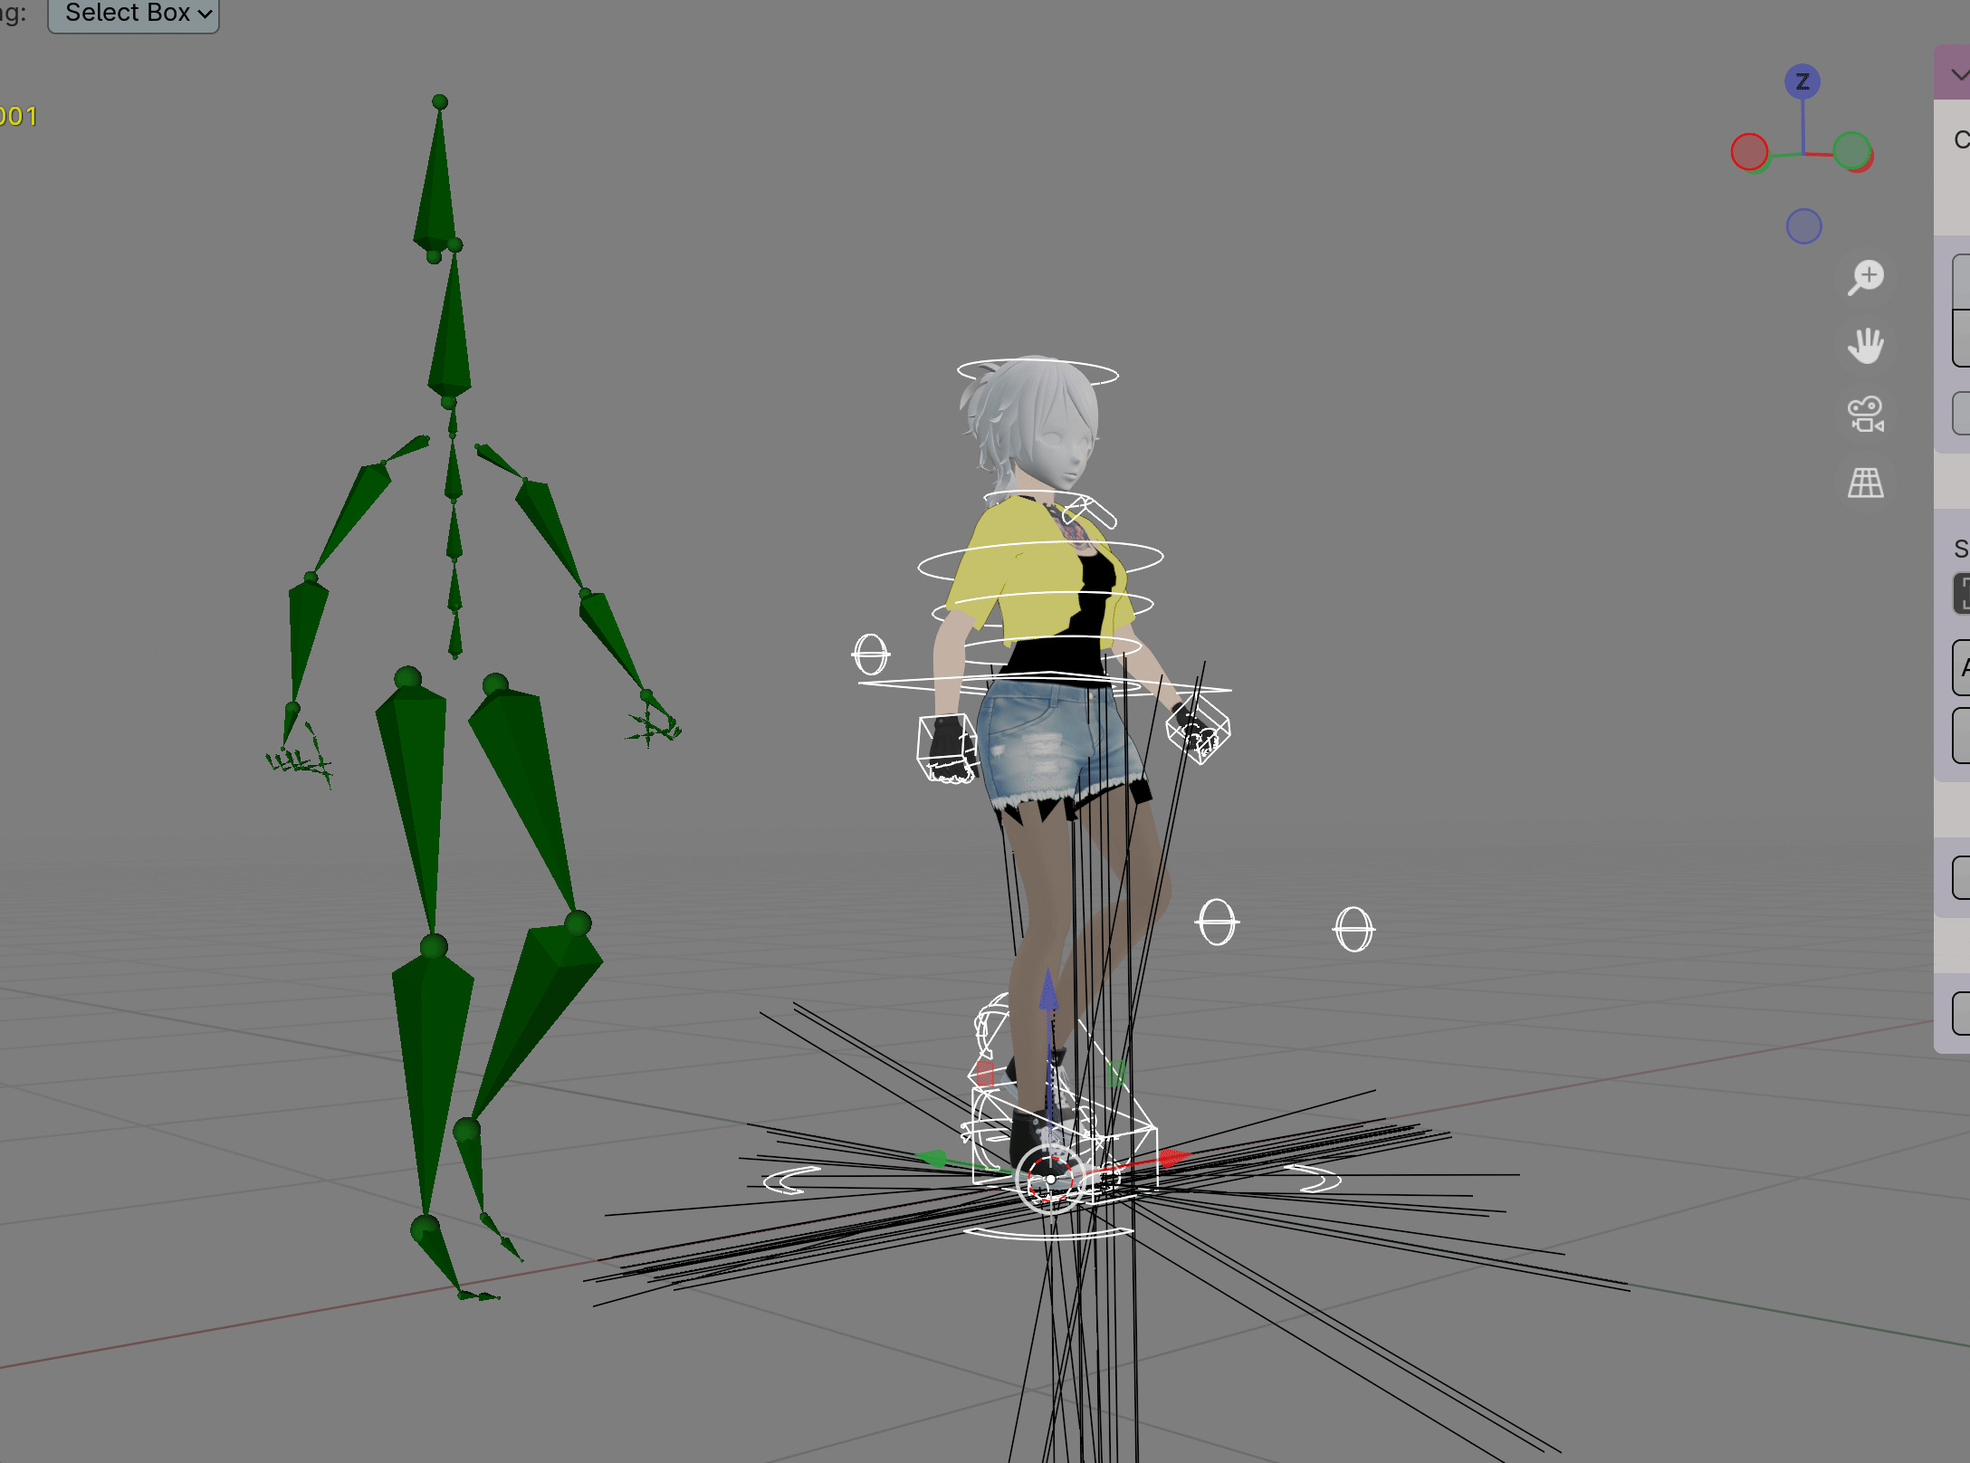
Task: Expand the Select Box mode options
Action: coord(205,14)
